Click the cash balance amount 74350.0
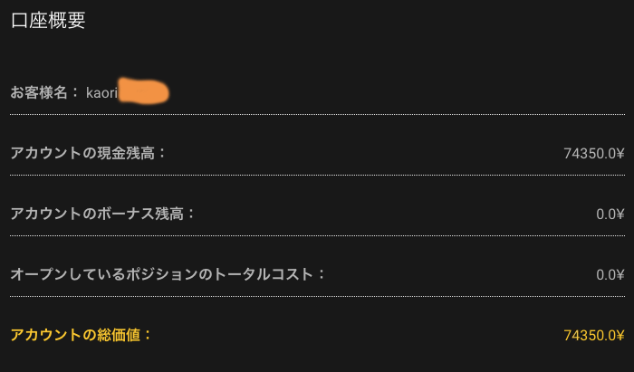The width and height of the screenshot is (634, 372). pos(588,154)
